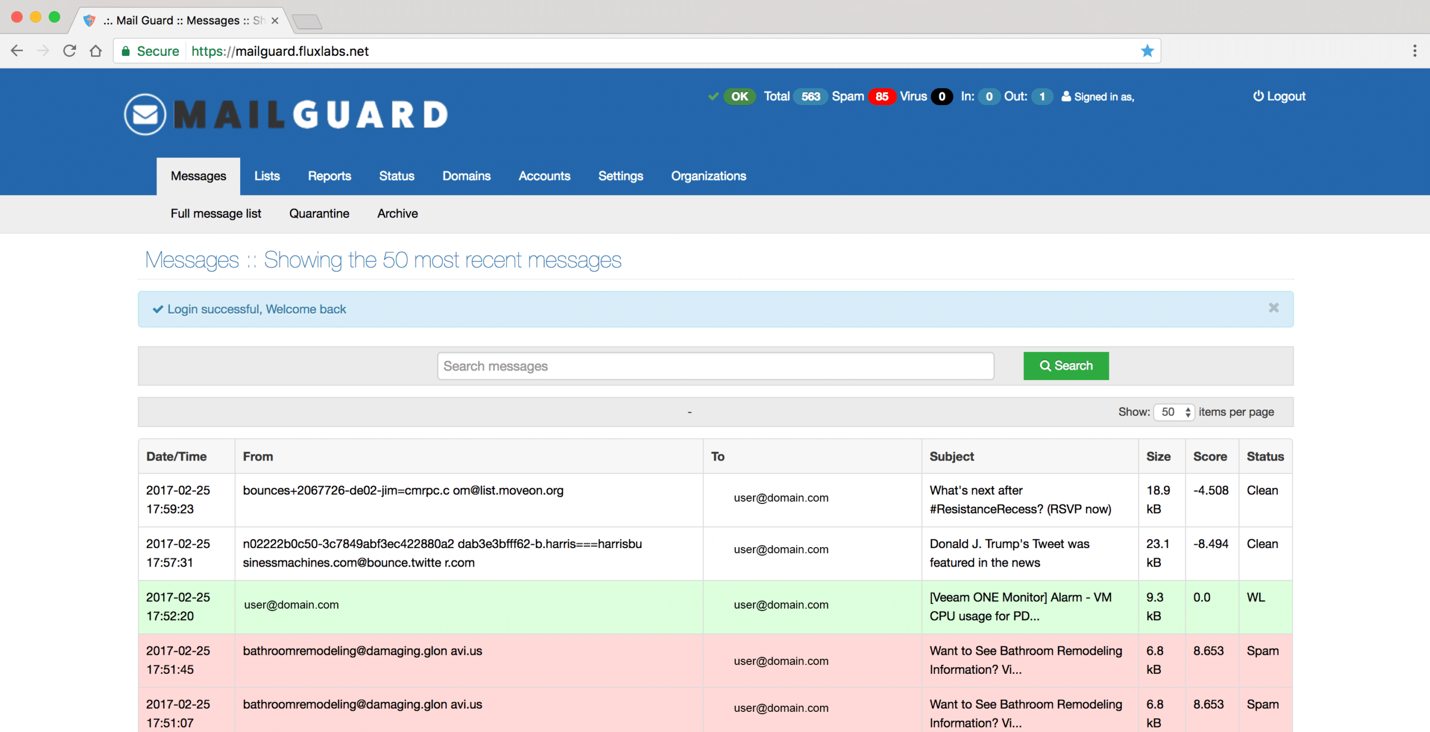The width and height of the screenshot is (1430, 732).
Task: Open the Quarantine sub-menu item
Action: pos(320,214)
